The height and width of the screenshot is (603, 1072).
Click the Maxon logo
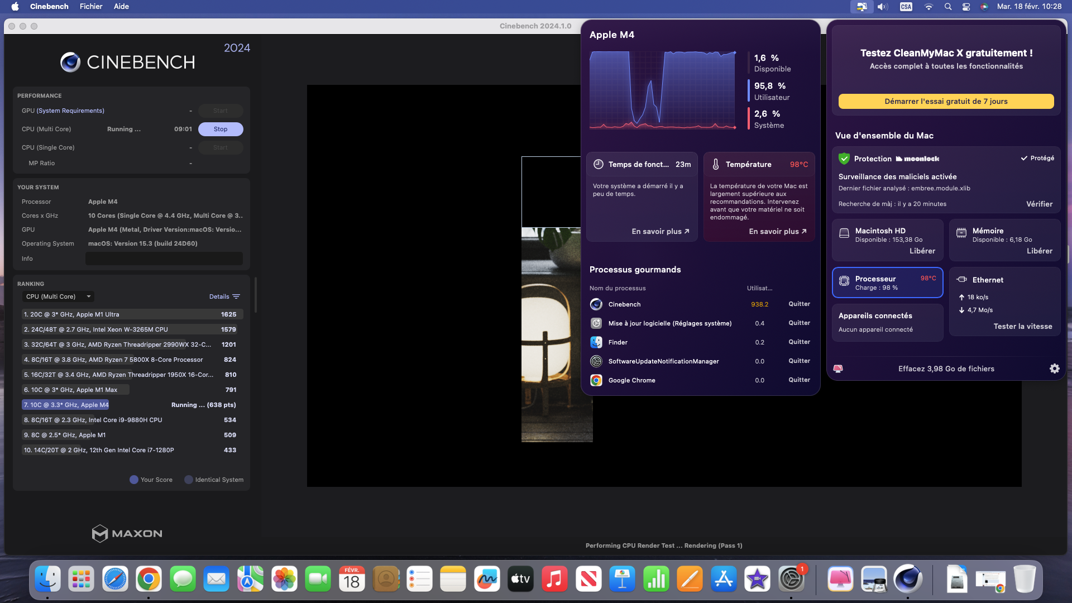[127, 533]
